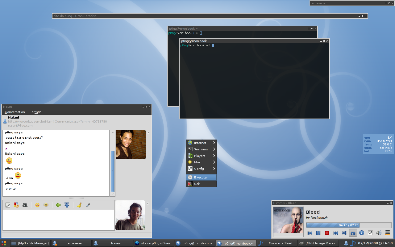Click the 'pronto' chat message
Screen dimensions: 395x247
[10, 188]
